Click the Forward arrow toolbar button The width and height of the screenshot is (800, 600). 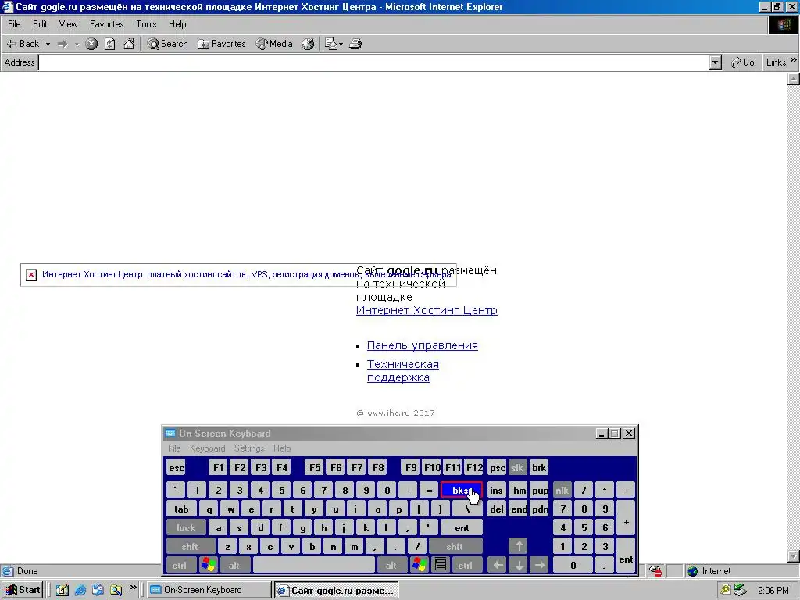(62, 44)
